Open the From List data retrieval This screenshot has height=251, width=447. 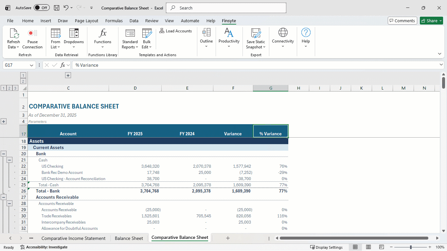[56, 39]
